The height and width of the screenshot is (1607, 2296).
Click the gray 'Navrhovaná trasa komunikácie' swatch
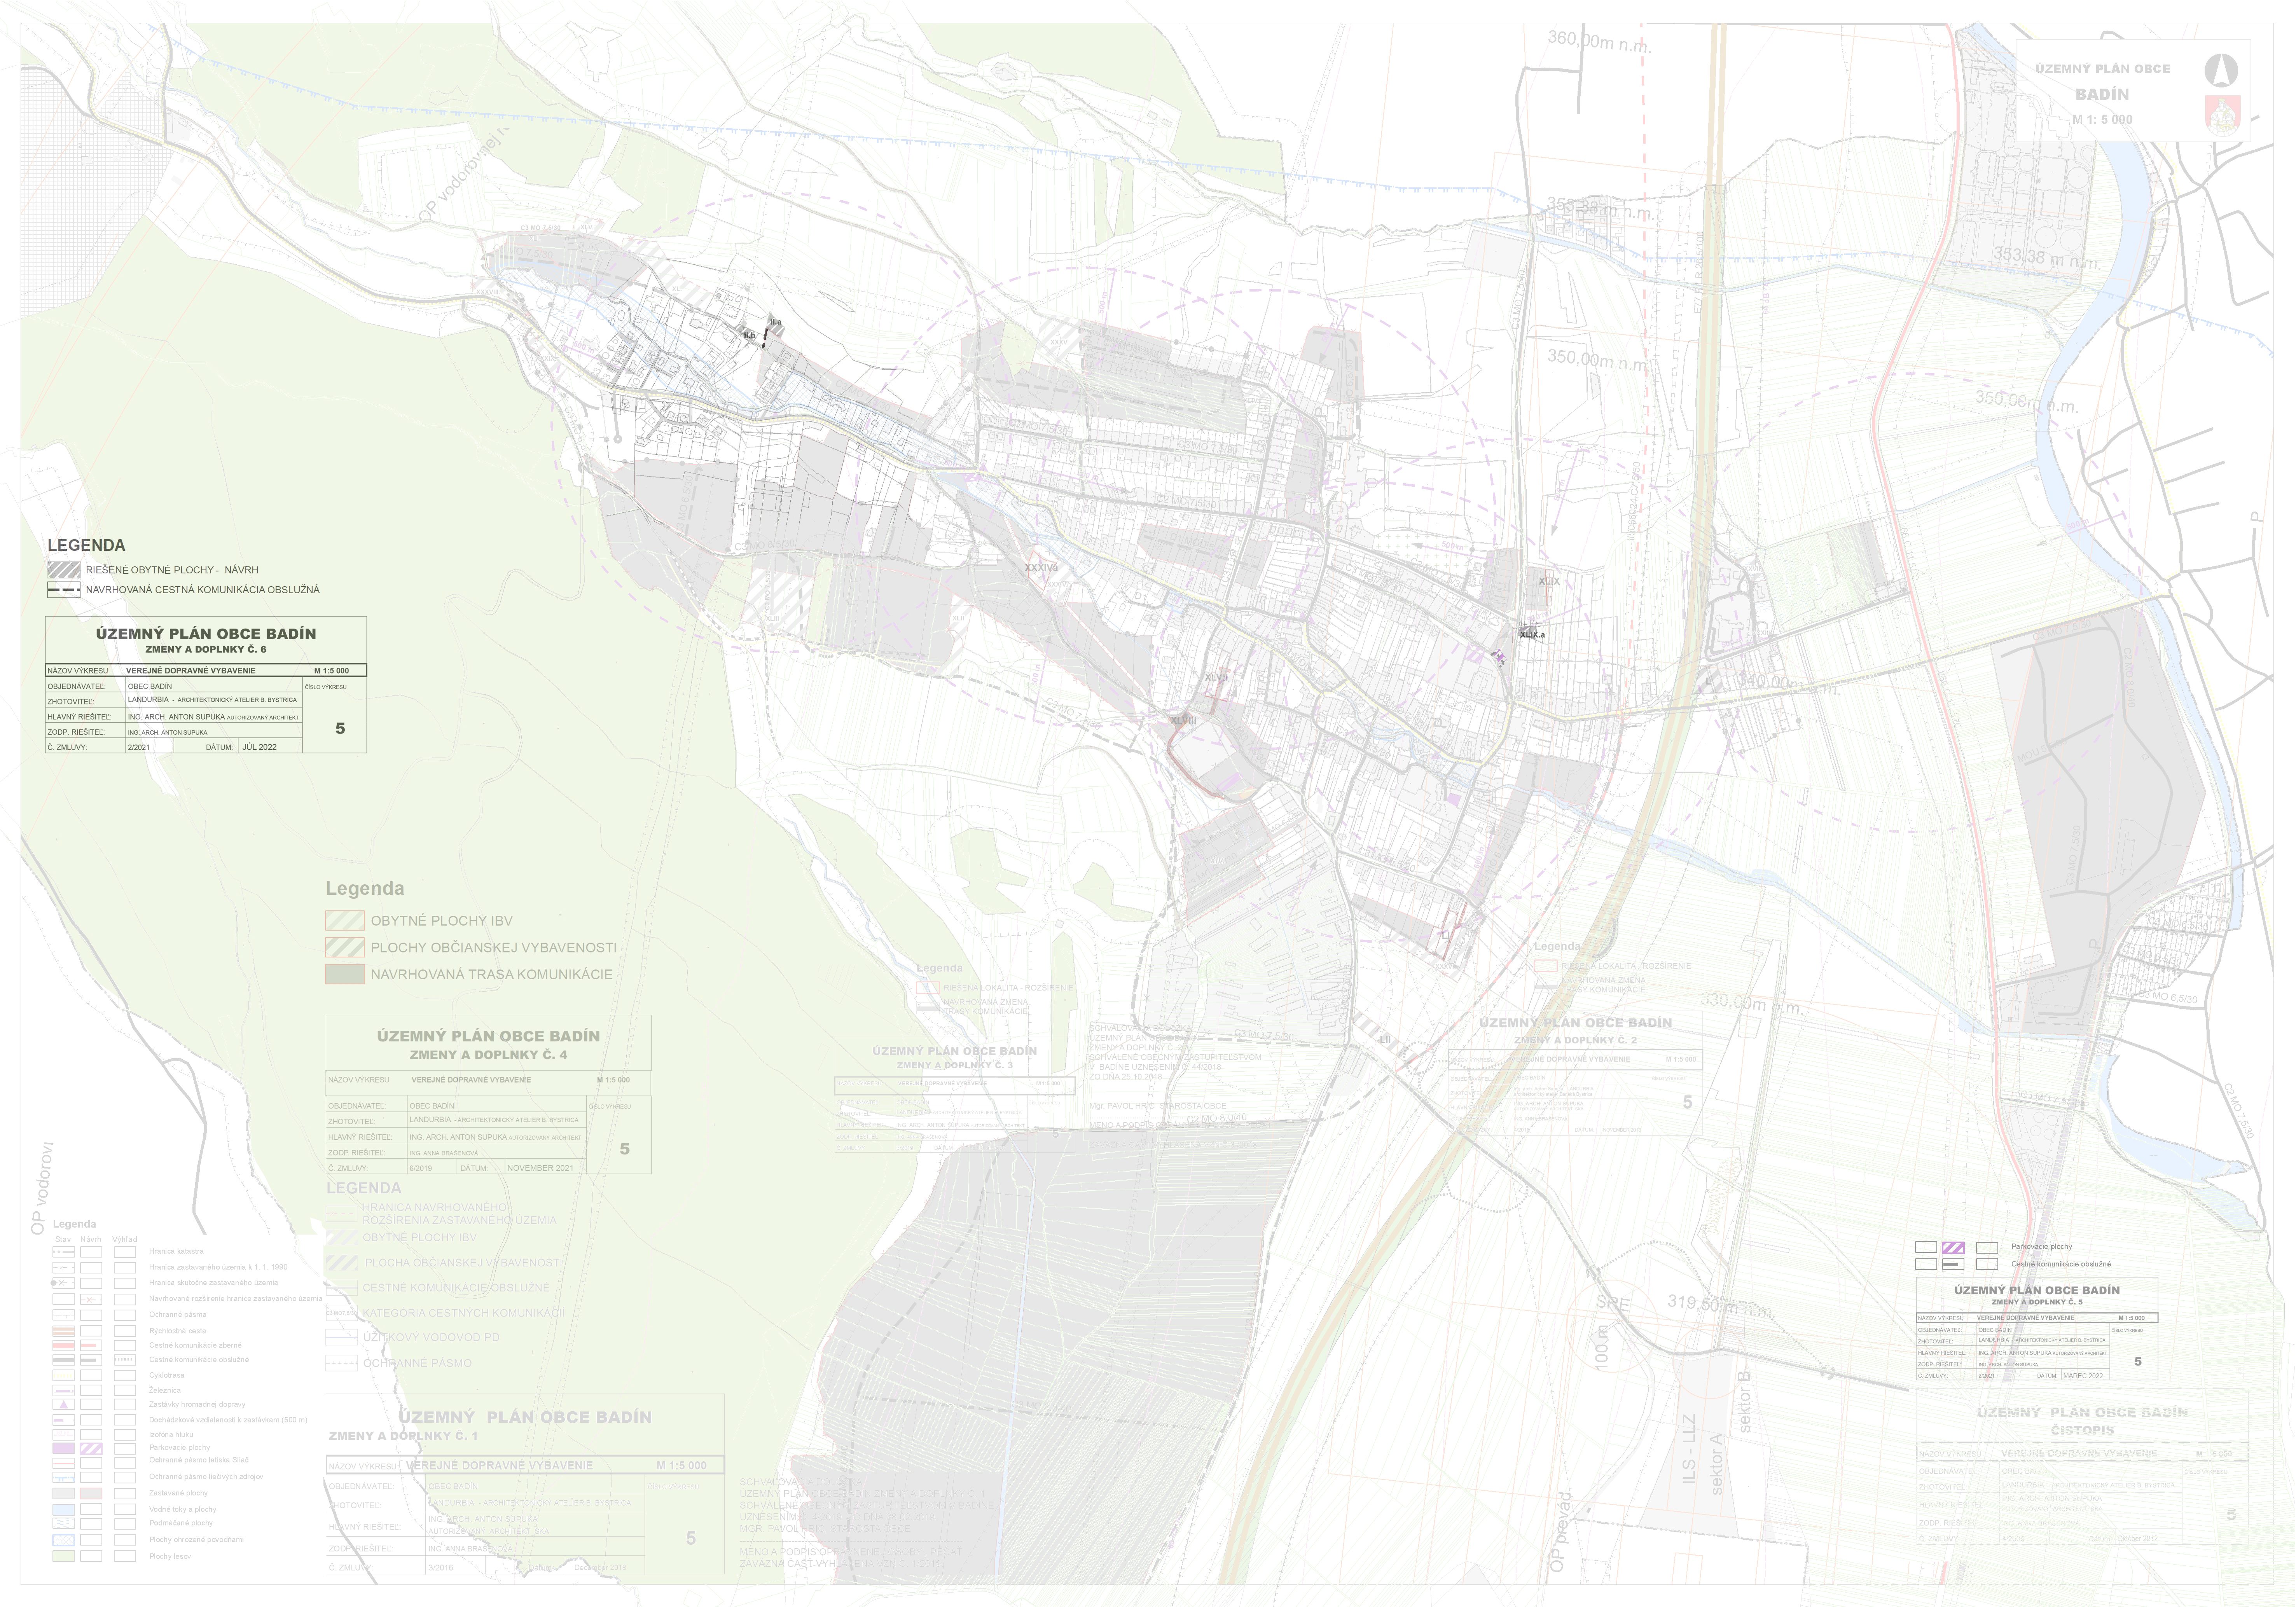click(x=344, y=974)
